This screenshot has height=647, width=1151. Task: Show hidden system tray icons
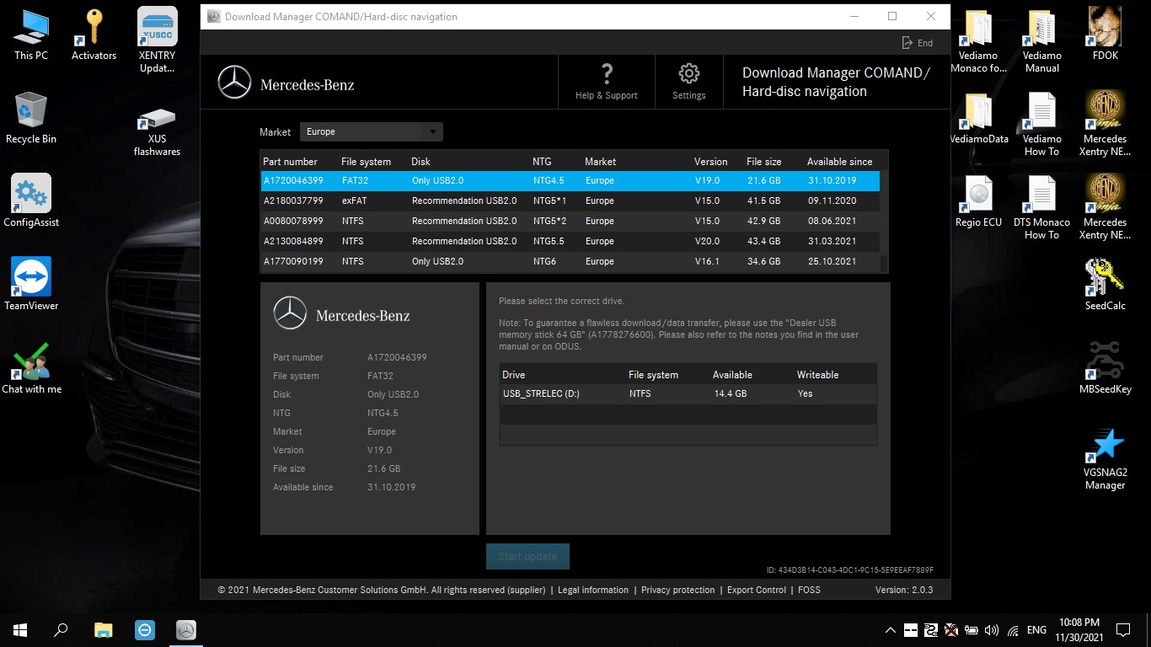(890, 630)
